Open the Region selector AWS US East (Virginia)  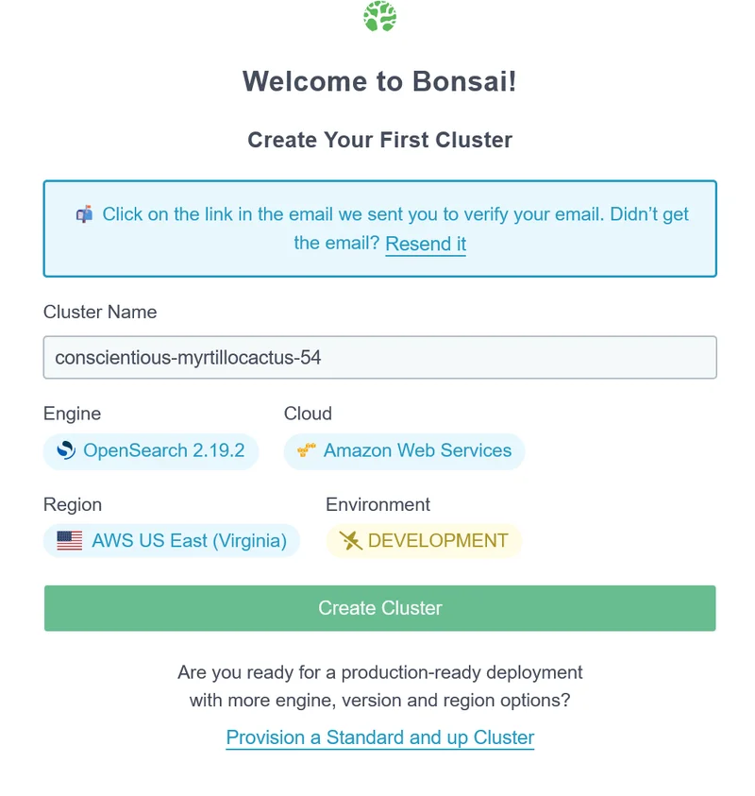[171, 540]
